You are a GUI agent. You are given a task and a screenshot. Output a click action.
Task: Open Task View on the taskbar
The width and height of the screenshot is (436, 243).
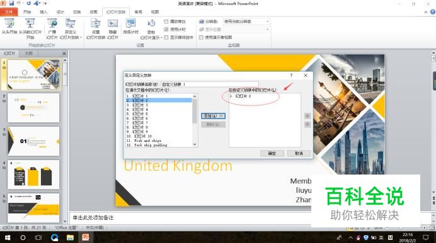(38, 237)
